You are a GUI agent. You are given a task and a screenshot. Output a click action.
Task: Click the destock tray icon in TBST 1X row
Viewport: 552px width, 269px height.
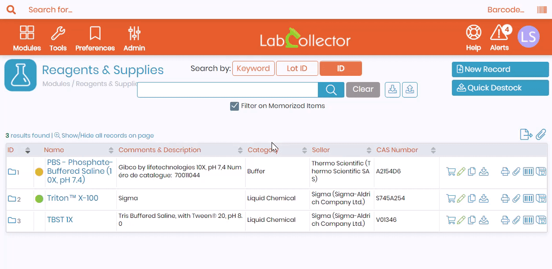pyautogui.click(x=484, y=220)
